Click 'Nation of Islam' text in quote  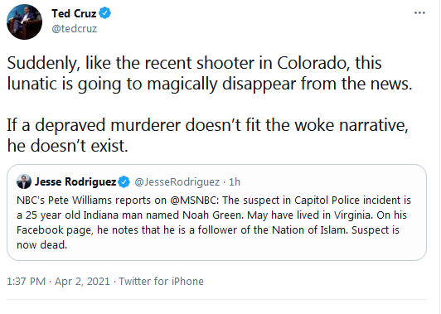[310, 230]
